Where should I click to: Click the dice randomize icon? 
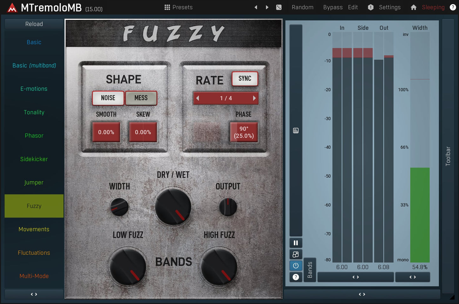(279, 7)
